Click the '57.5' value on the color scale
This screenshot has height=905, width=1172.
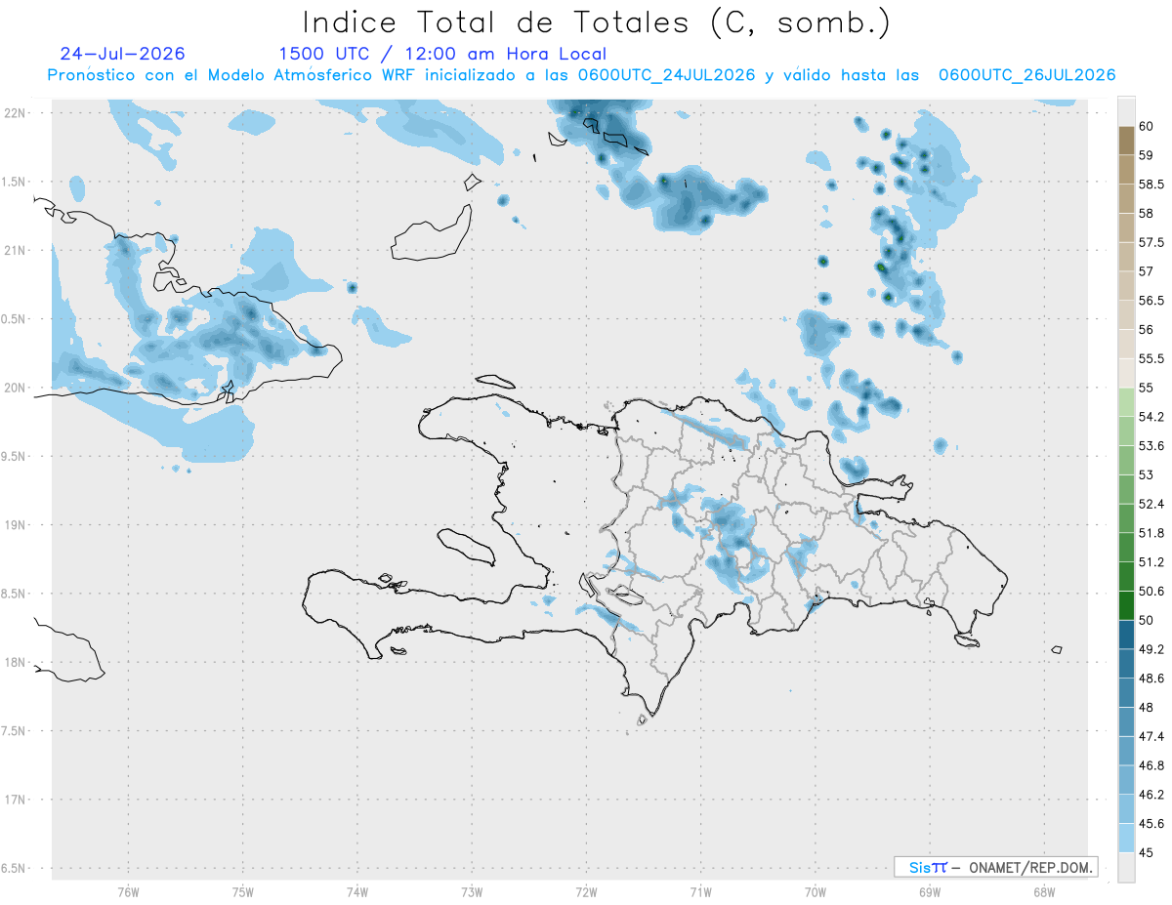coord(1151,242)
